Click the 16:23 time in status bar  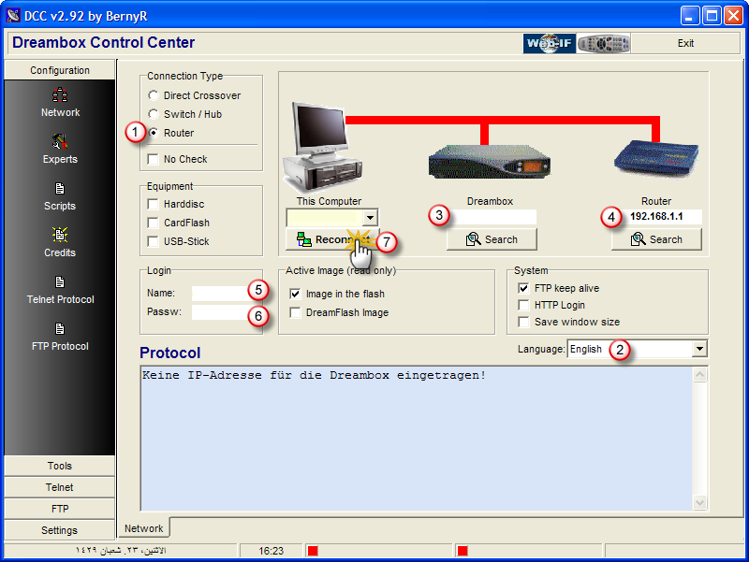pyautogui.click(x=271, y=551)
